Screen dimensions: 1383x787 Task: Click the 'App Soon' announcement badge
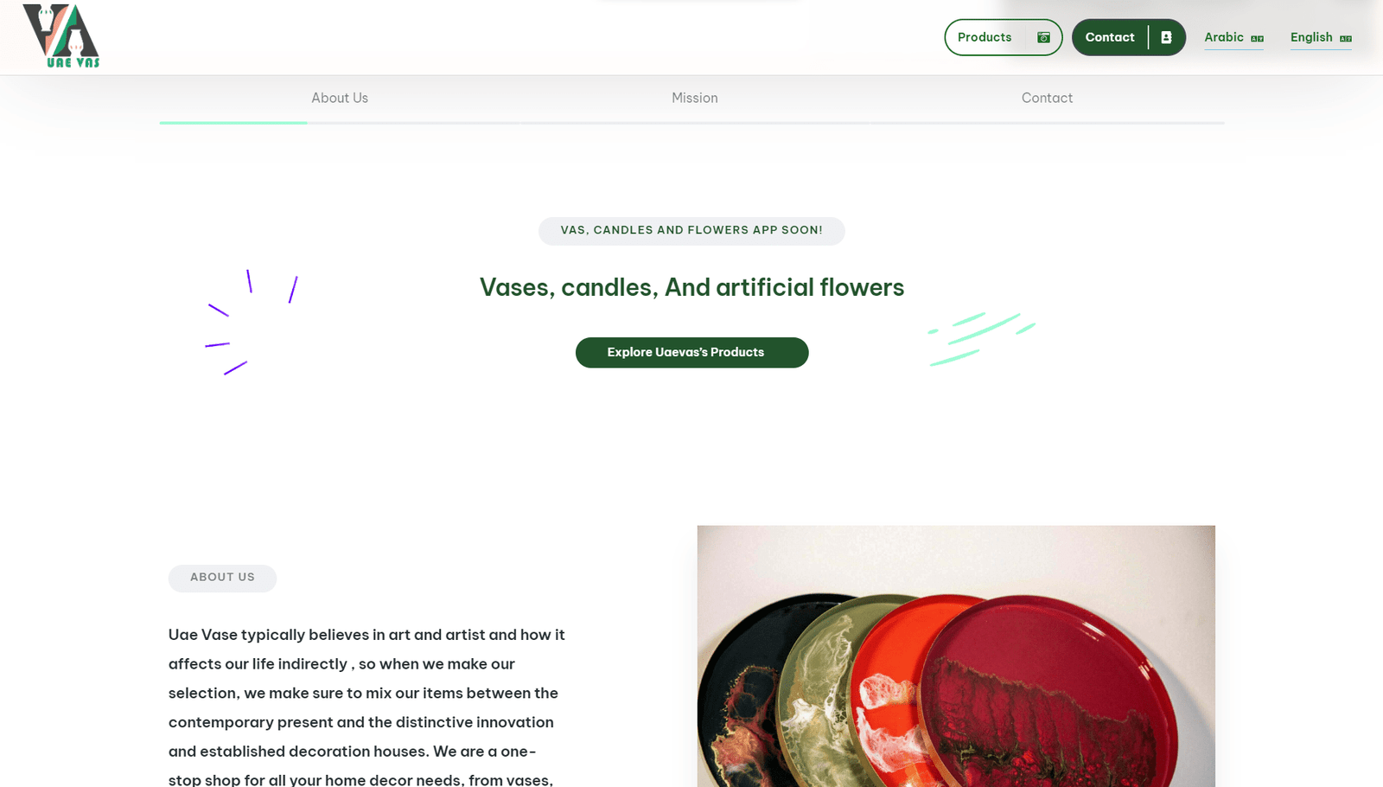pos(691,231)
